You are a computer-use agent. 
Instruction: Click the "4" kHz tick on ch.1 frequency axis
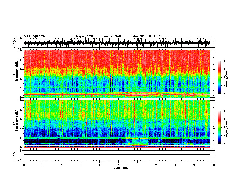(x=21, y=79)
